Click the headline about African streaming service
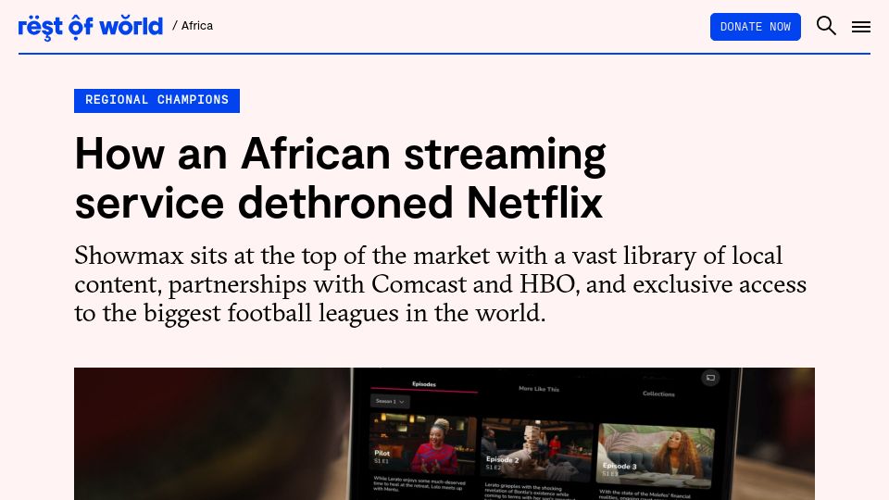Image resolution: width=889 pixels, height=500 pixels. [x=340, y=178]
